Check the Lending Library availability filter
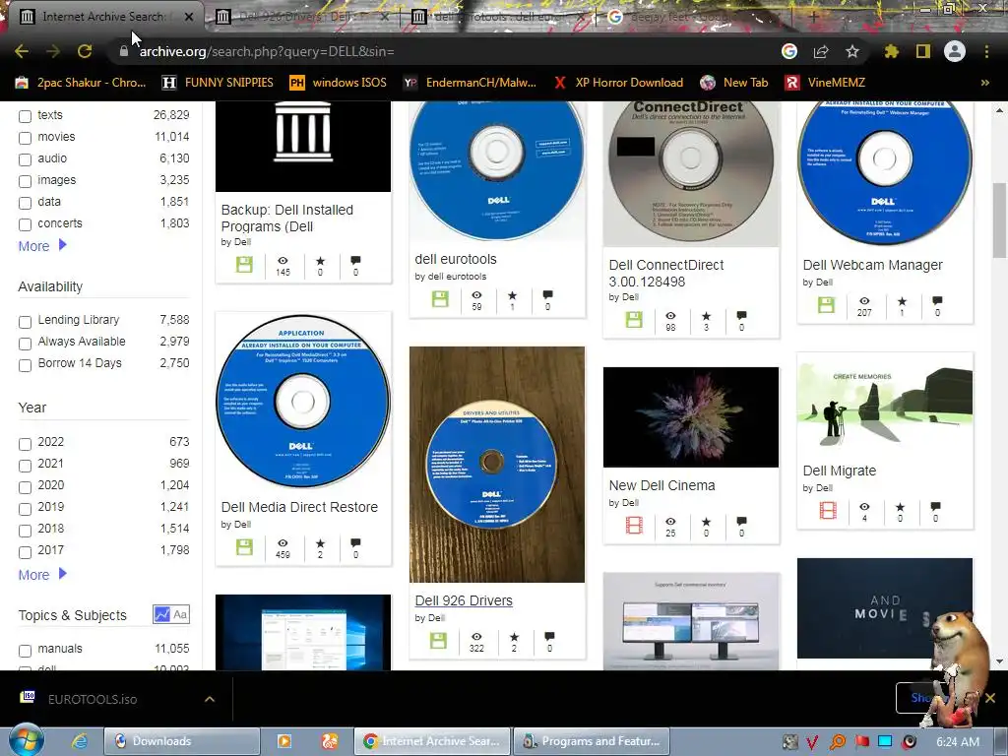Image resolution: width=1008 pixels, height=756 pixels. tap(25, 322)
